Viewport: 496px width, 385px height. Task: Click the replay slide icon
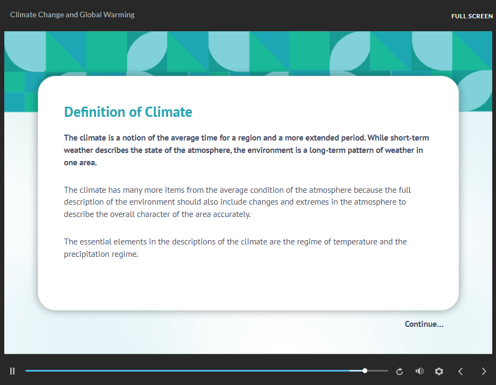point(400,372)
